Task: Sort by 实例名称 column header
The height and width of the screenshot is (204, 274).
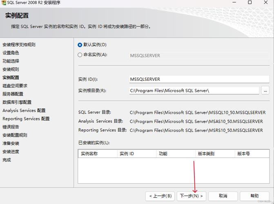Action: point(98,154)
